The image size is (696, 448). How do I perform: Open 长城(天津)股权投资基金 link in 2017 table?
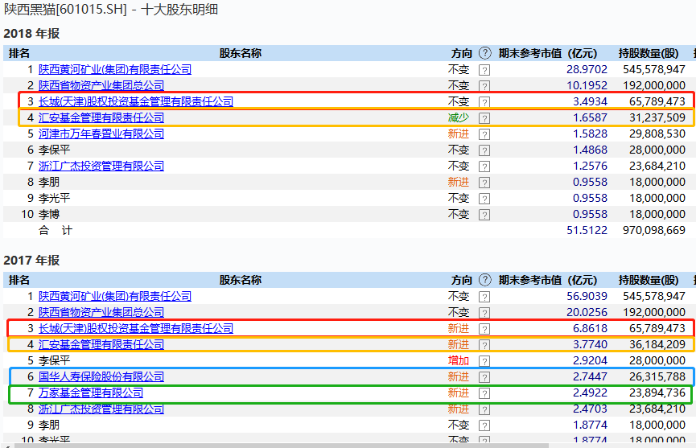coord(136,328)
